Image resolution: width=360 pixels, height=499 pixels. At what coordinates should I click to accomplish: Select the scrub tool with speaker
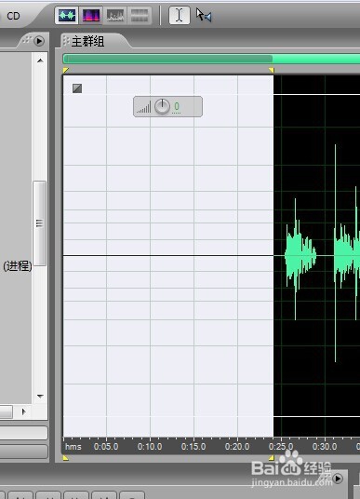(204, 15)
